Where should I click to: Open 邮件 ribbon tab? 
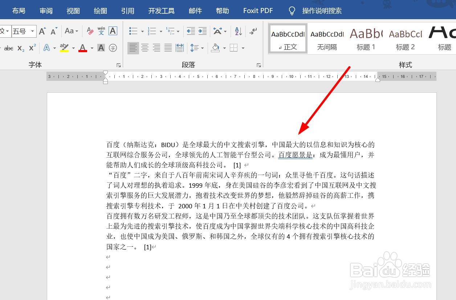pos(195,11)
